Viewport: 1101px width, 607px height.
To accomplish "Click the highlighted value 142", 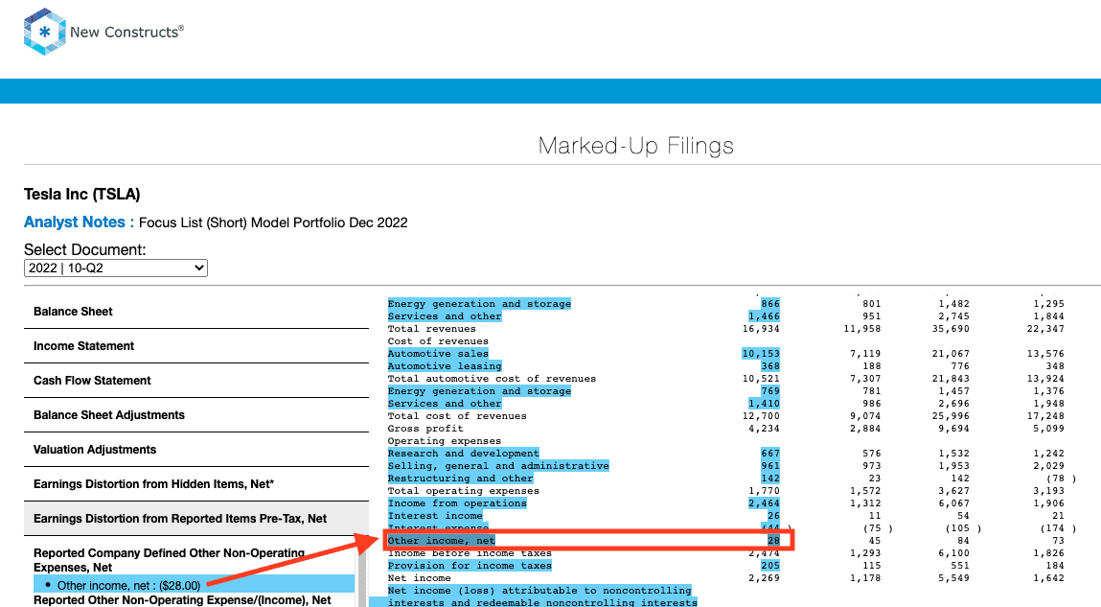I will (770, 479).
